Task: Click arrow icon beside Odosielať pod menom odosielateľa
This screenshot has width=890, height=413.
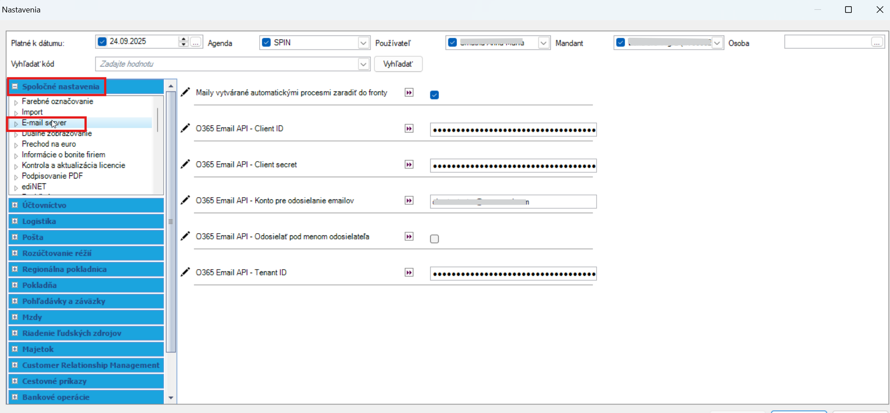Action: pyautogui.click(x=409, y=237)
